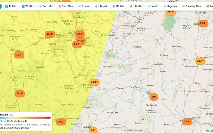Display the Vento wind layer
Screen dimensions: 213x133
tap(153, 6)
